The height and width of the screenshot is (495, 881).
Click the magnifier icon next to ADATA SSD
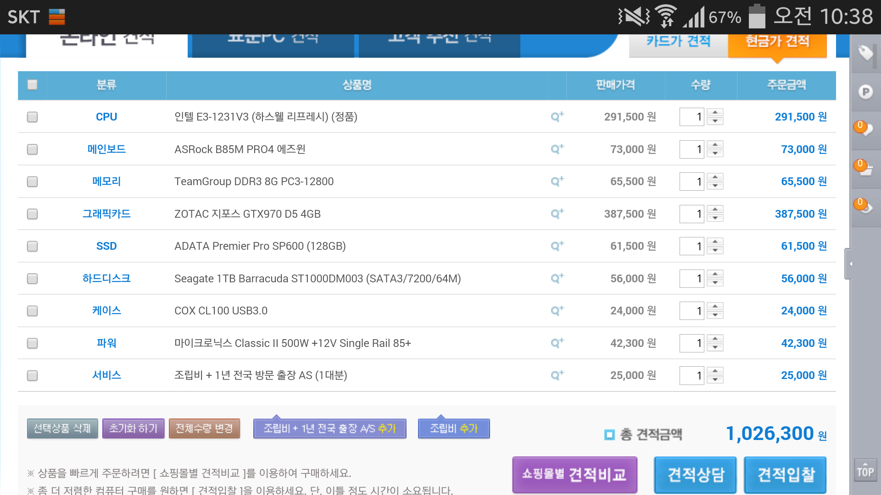tap(557, 246)
